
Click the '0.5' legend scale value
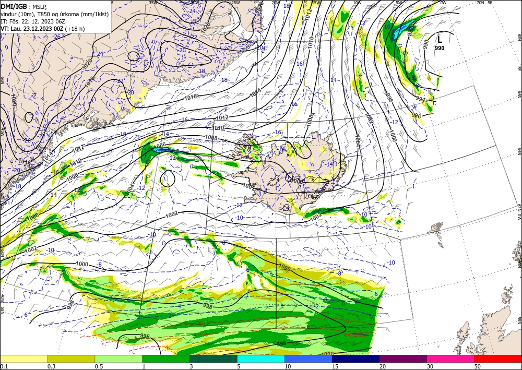tap(98, 366)
